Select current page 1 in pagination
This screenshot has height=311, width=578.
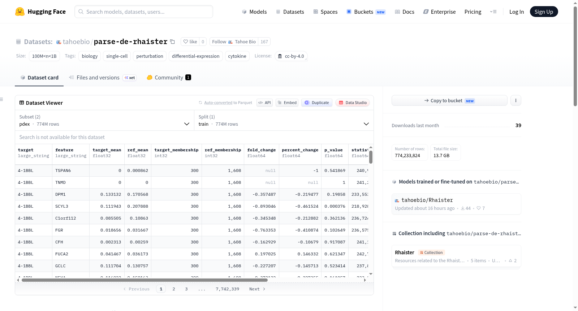[x=161, y=289]
